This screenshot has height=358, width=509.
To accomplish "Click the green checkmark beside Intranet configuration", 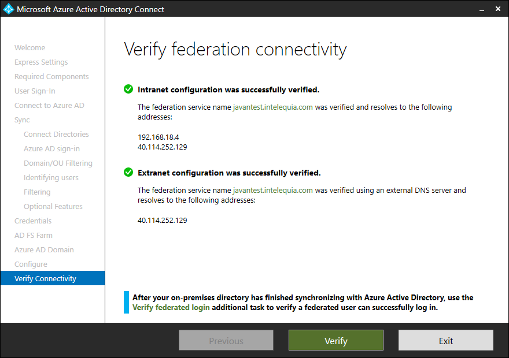I will [128, 89].
